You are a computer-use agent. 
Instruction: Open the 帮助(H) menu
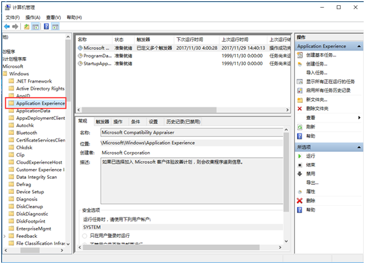[75, 18]
